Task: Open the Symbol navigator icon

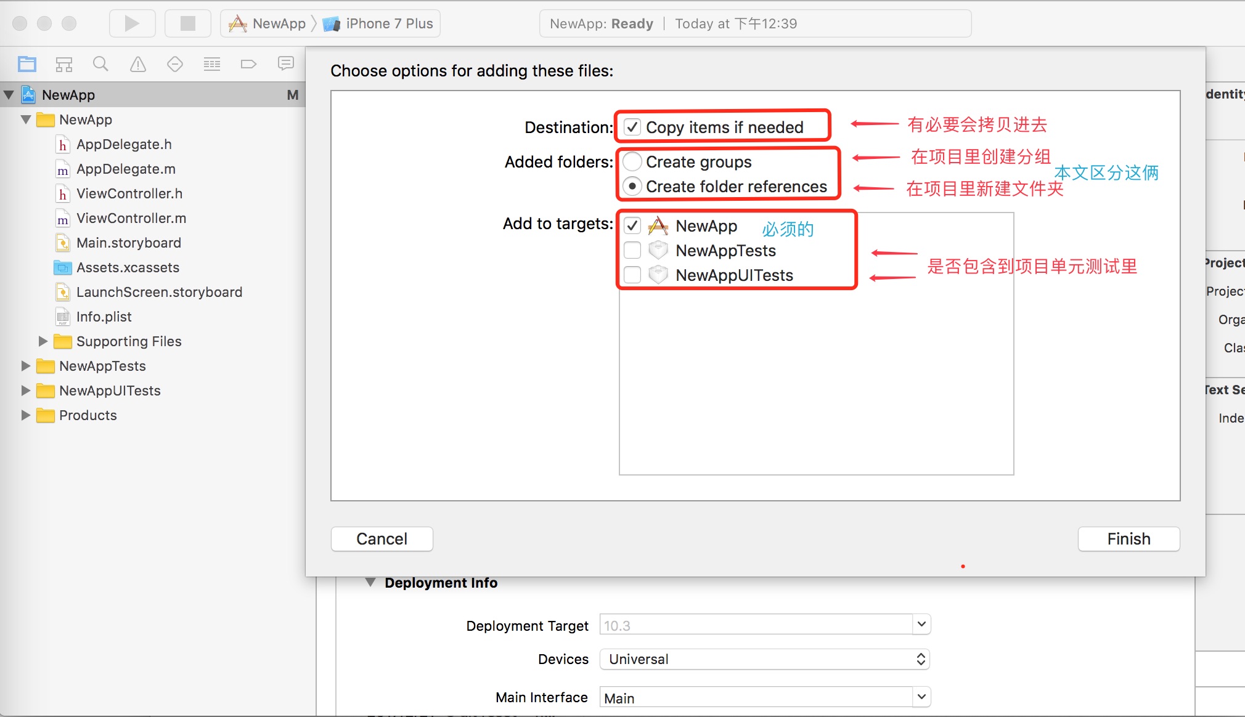Action: click(x=64, y=64)
